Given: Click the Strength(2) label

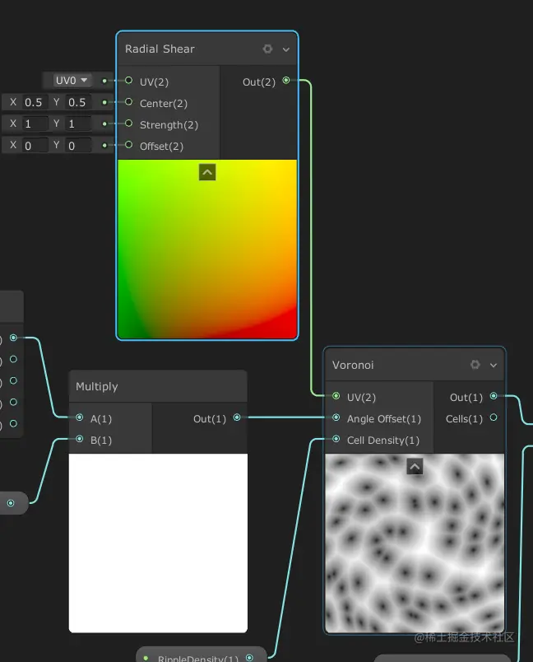Looking at the screenshot, I should tap(169, 125).
